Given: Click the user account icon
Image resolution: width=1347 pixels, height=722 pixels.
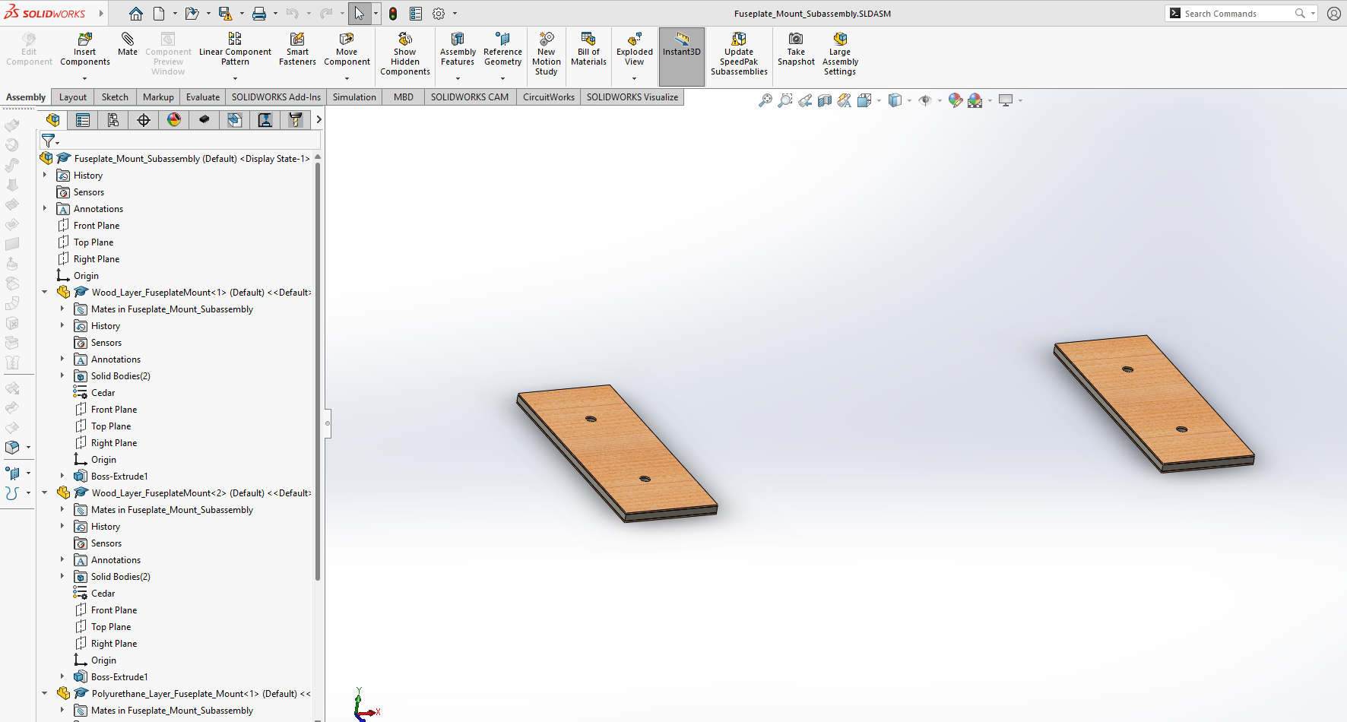Looking at the screenshot, I should click(1334, 14).
